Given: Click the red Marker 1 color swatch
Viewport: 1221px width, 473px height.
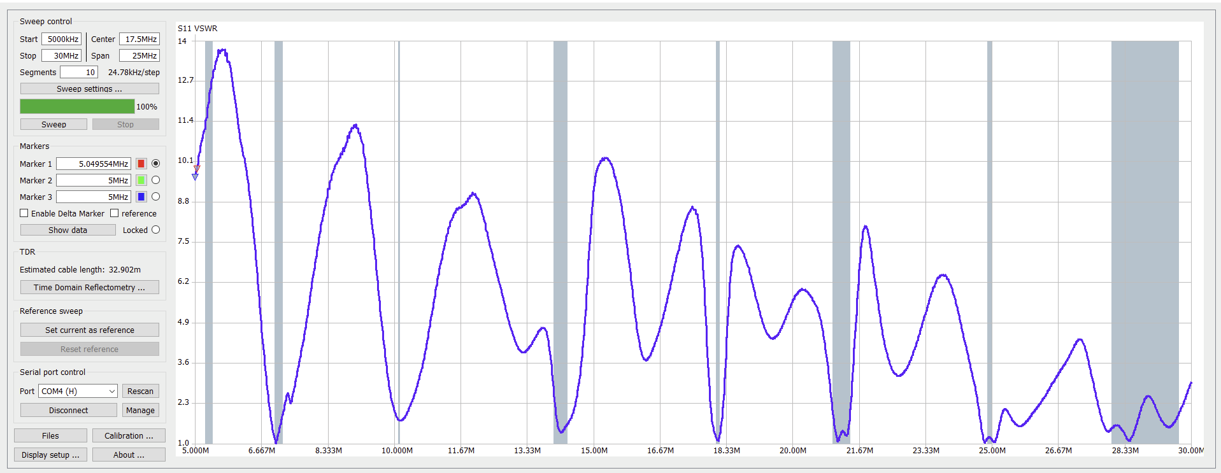Looking at the screenshot, I should [141, 164].
